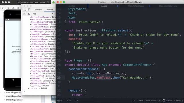Viewport: 184px width, 103px height.
Task: Expand the WebSocketModule entry
Action: point(30,83)
